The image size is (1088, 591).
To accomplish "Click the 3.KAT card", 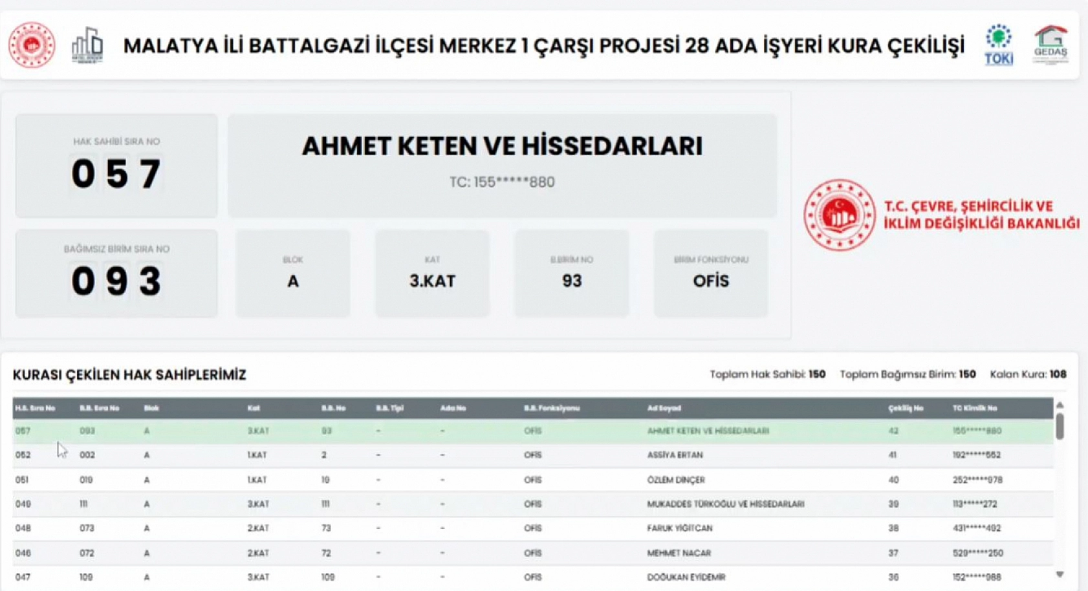I will (432, 272).
